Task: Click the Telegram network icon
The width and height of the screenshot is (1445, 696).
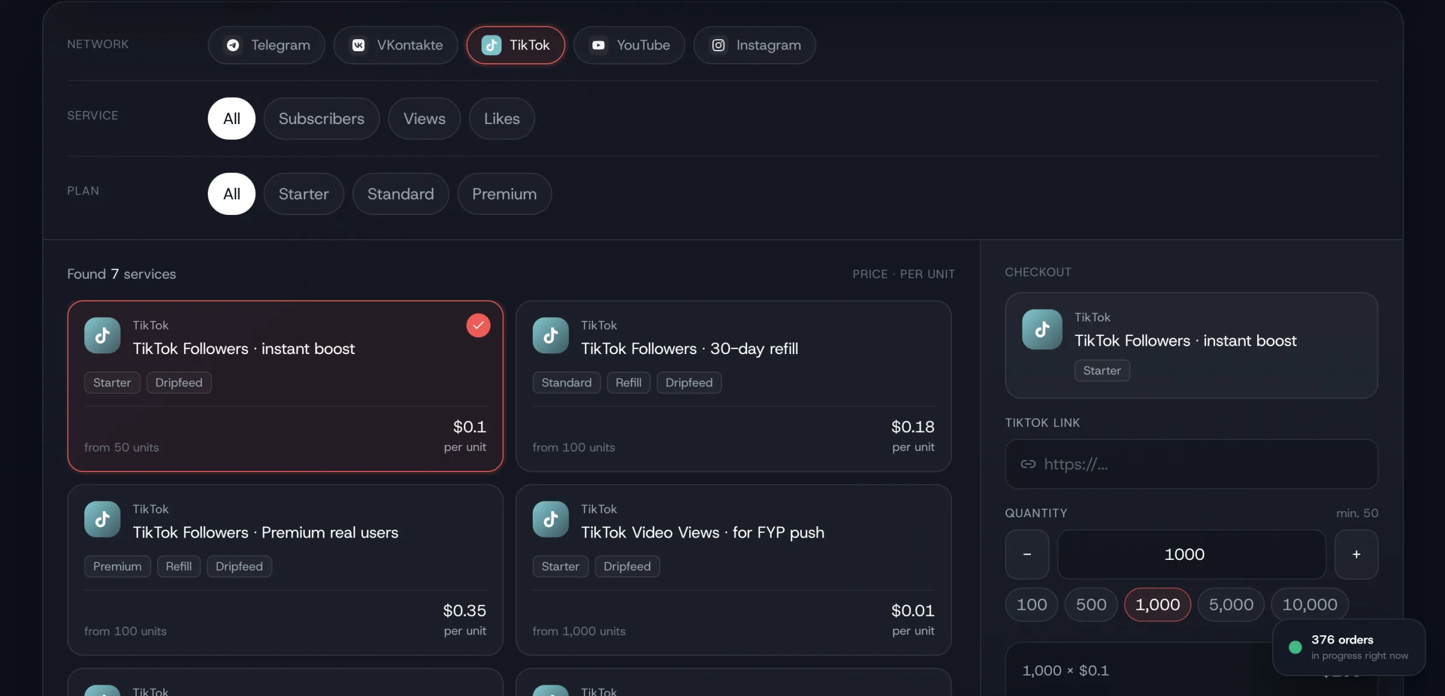Action: coord(233,45)
